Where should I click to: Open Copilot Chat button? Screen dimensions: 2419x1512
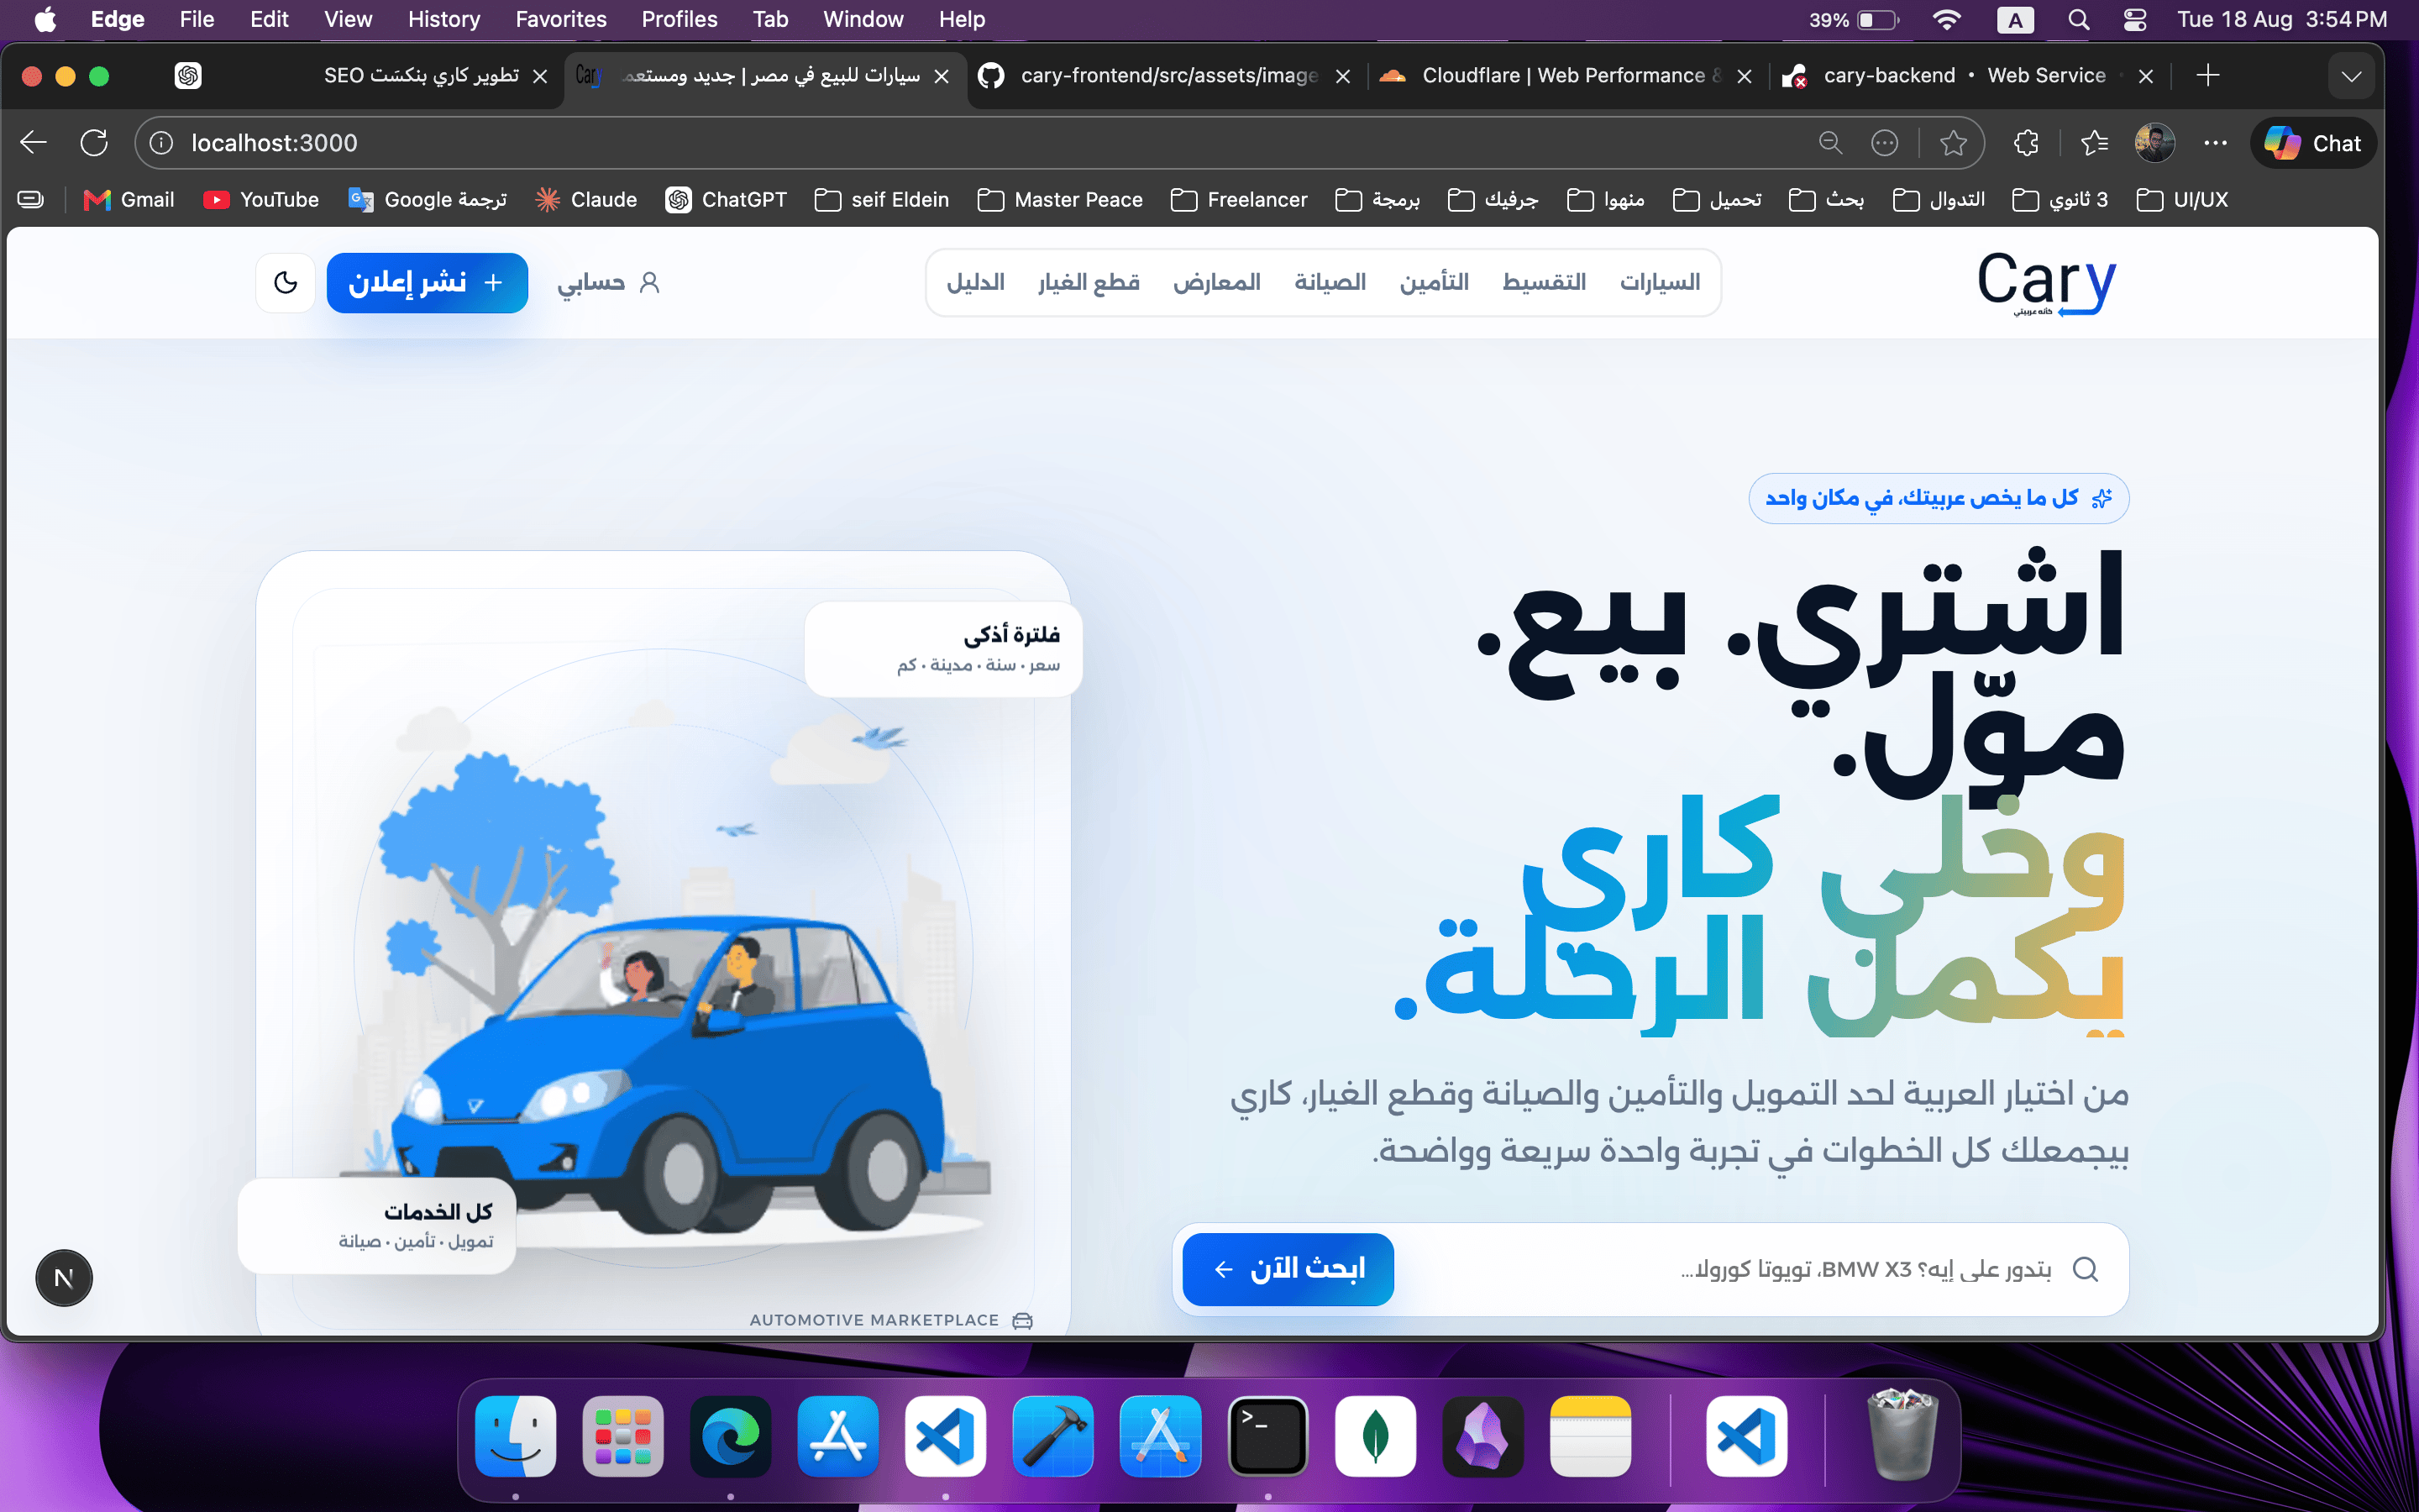(2312, 143)
